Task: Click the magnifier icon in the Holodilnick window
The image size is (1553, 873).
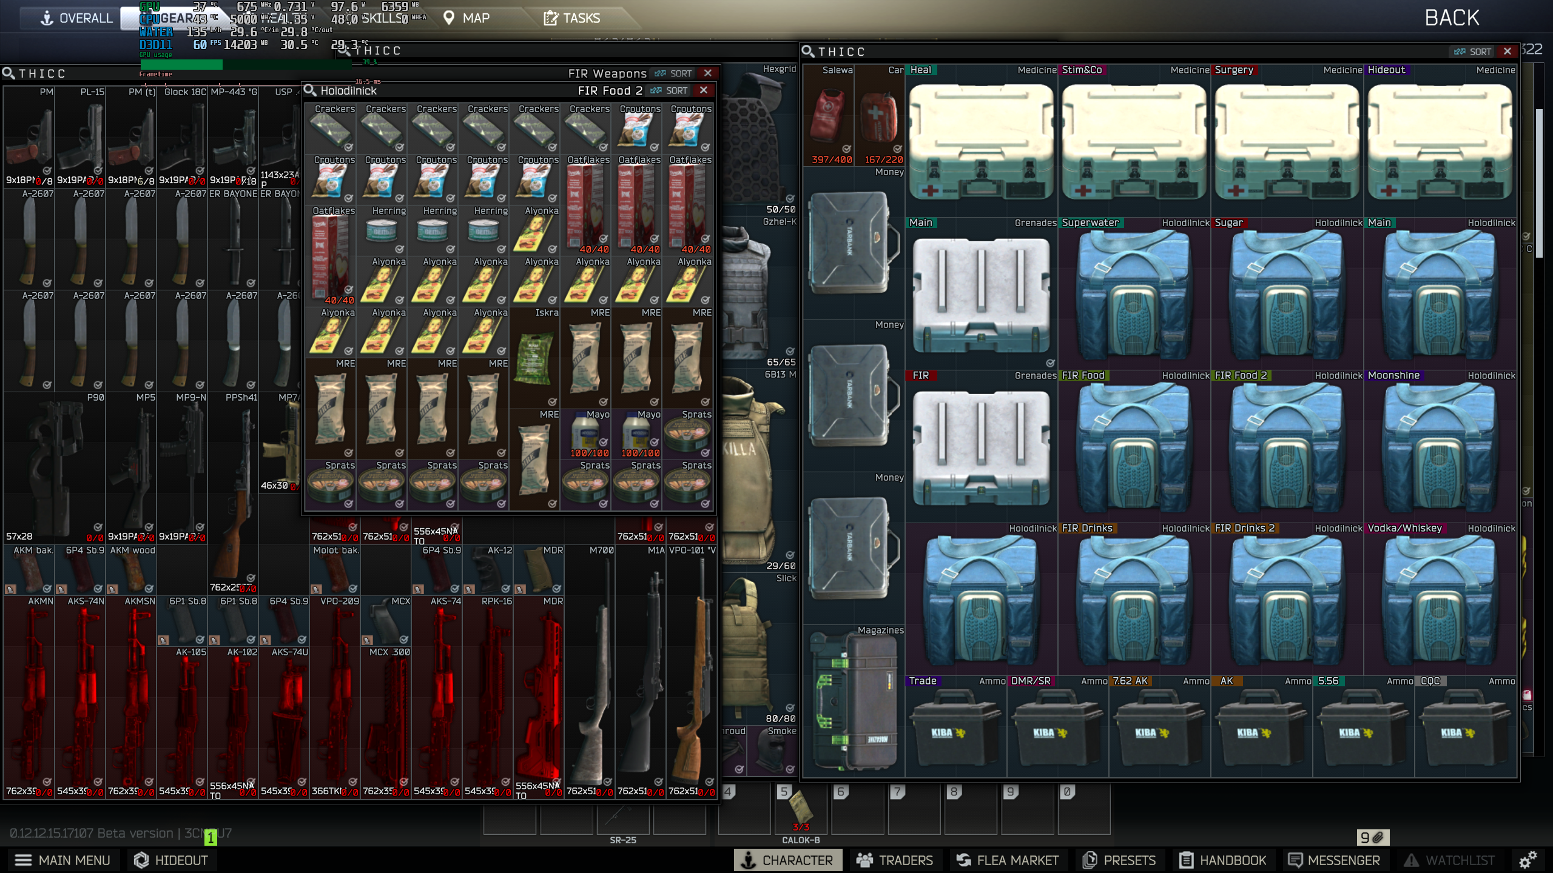Action: coord(310,90)
